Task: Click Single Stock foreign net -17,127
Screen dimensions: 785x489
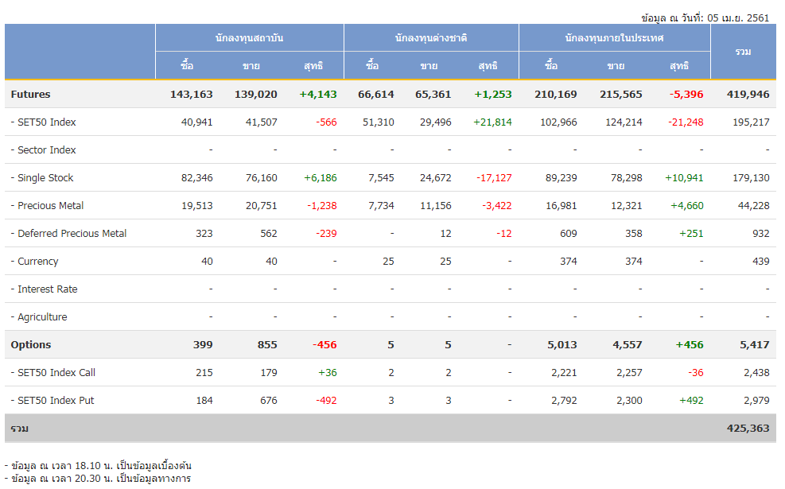Action: point(494,177)
